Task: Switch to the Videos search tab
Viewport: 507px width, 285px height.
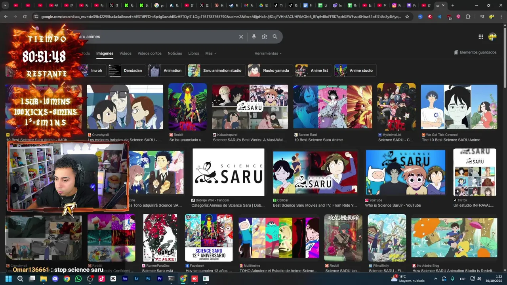Action: click(x=125, y=53)
